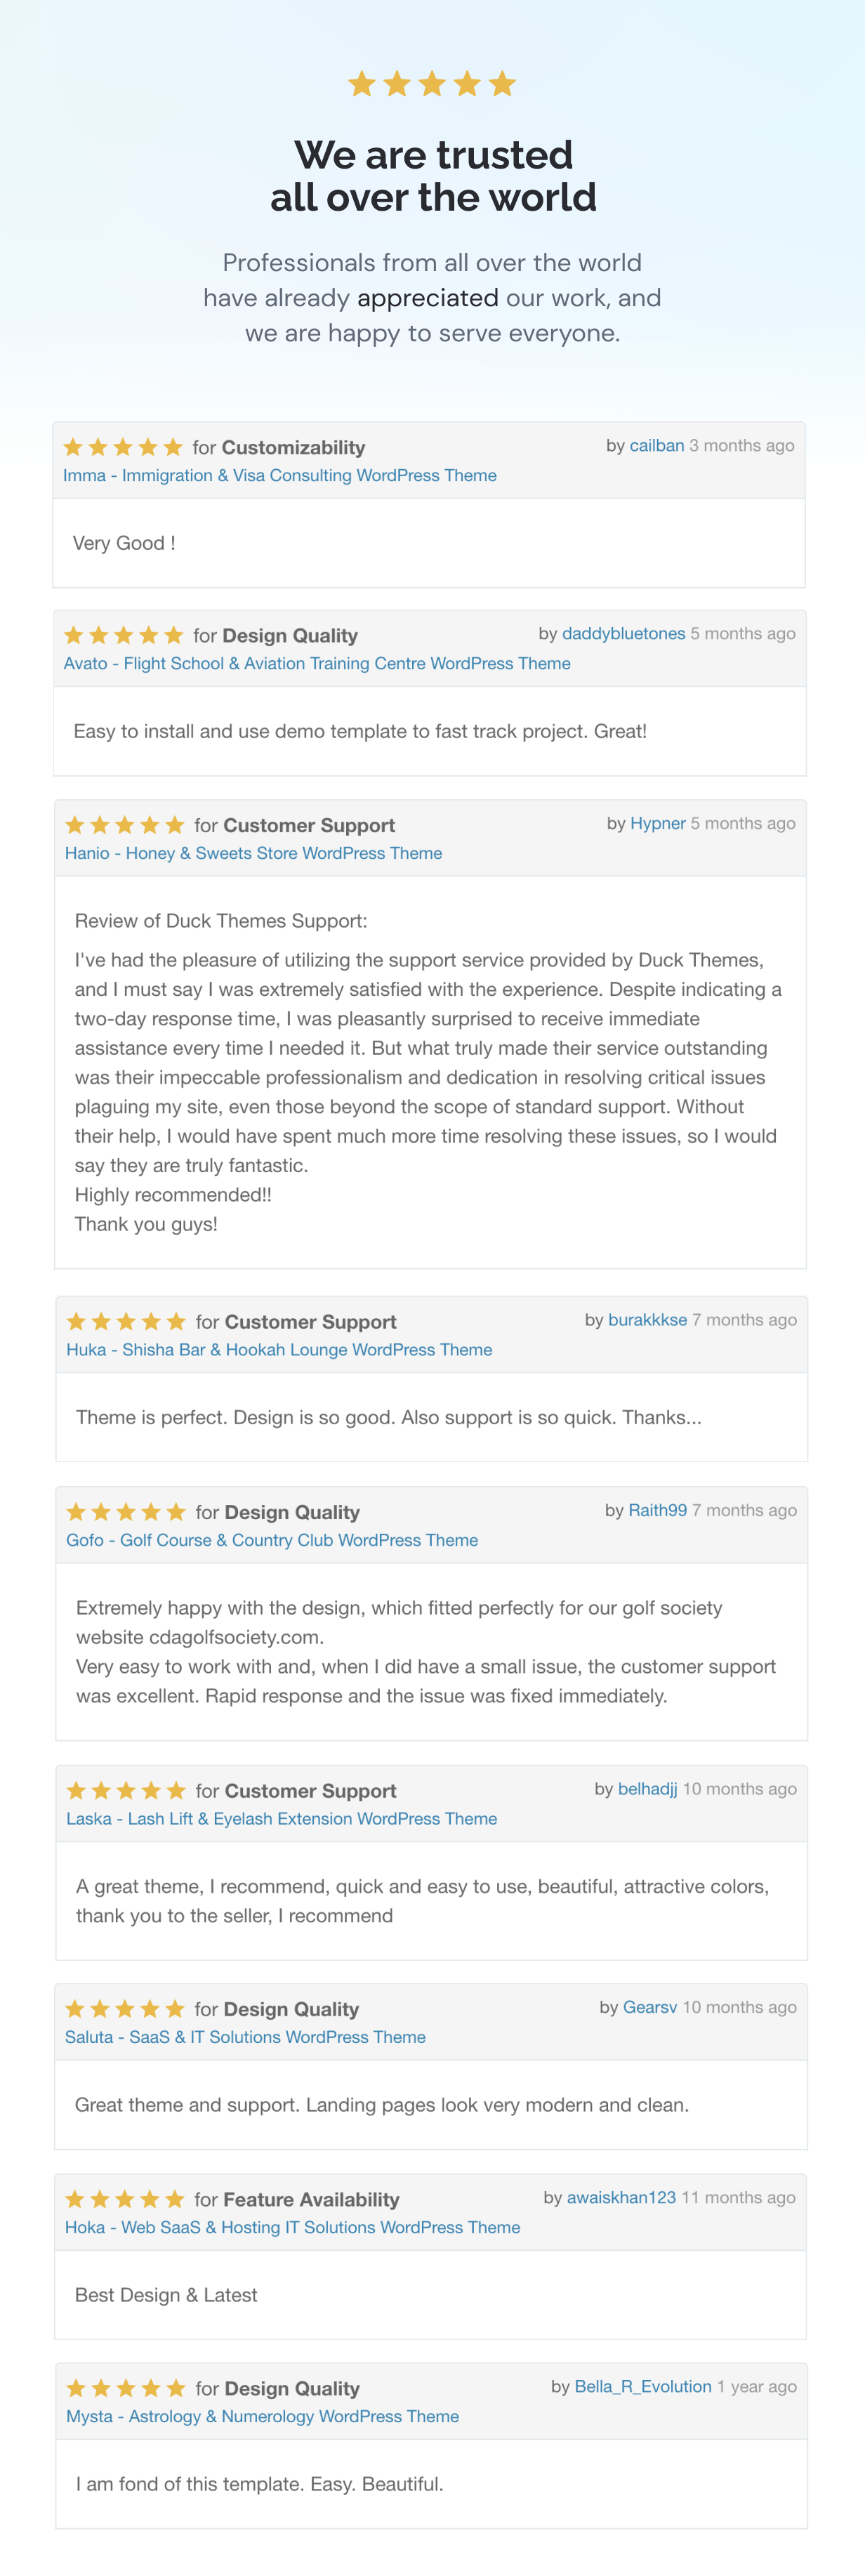Open the Hanio Honey & Sweets Store theme
The height and width of the screenshot is (2576, 865).
coord(254,853)
